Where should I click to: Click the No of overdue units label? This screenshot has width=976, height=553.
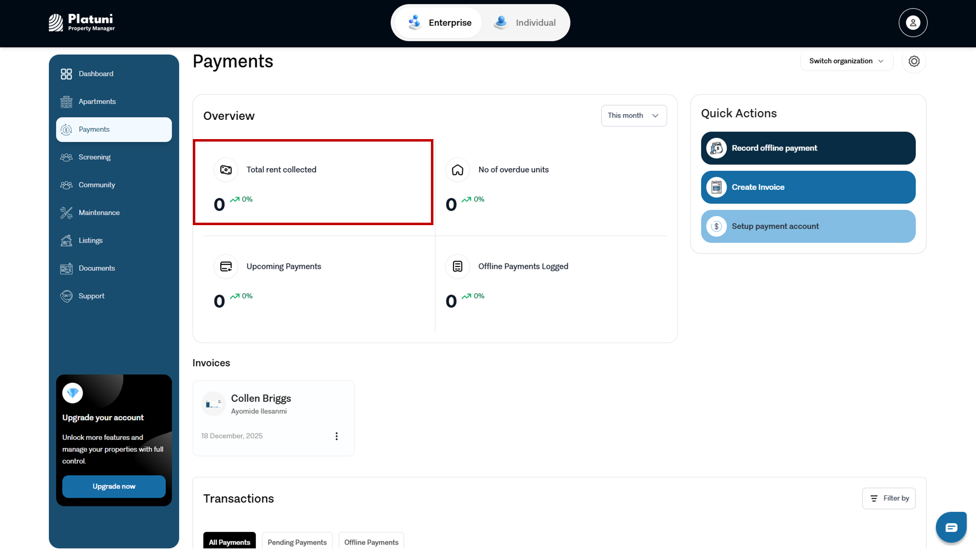(x=514, y=170)
